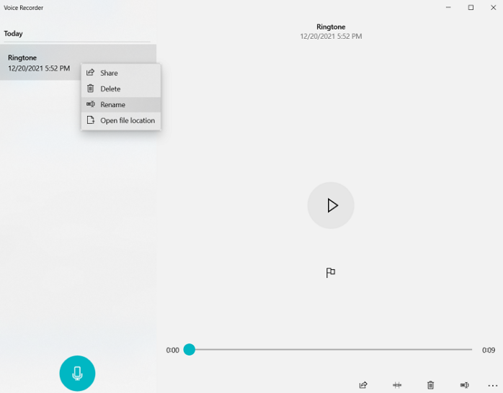This screenshot has width=503, height=393.
Task: Choose Share from the context menu
Action: [121, 73]
